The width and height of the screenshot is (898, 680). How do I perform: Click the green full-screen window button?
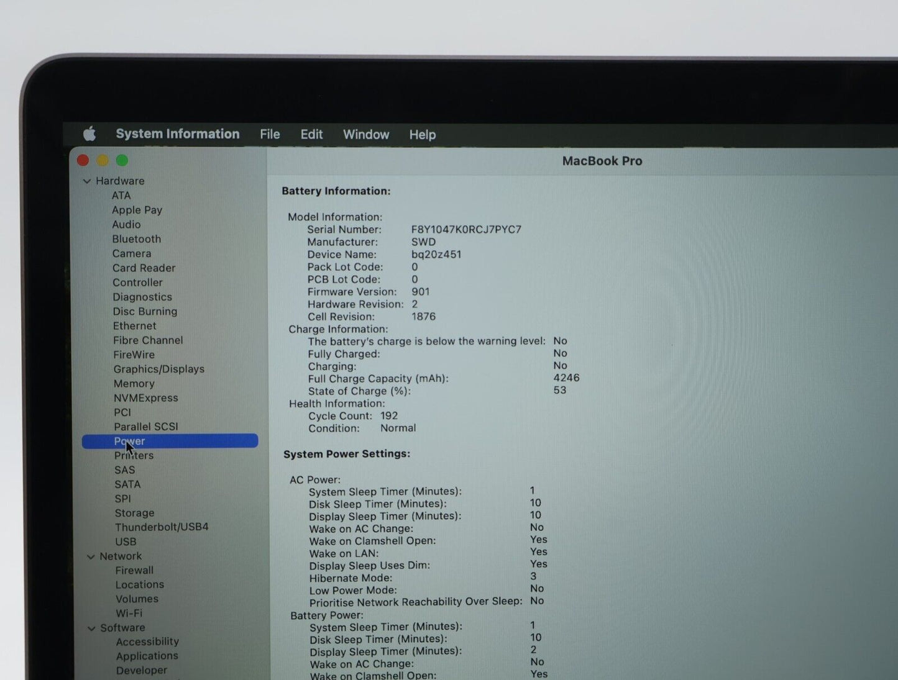tap(122, 160)
